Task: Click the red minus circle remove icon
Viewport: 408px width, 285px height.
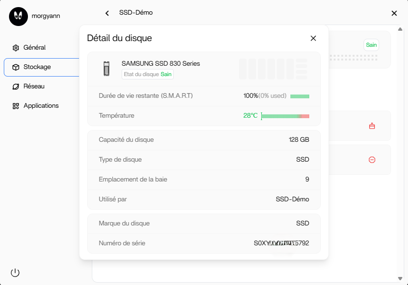Action: [x=372, y=160]
